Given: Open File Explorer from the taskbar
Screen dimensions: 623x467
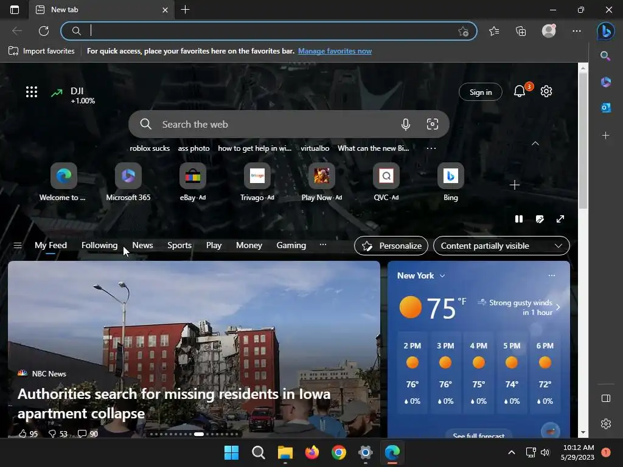Looking at the screenshot, I should click(285, 452).
